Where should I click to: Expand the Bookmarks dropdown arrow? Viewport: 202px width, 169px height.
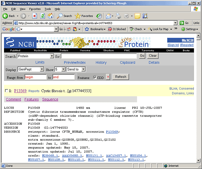(105, 29)
